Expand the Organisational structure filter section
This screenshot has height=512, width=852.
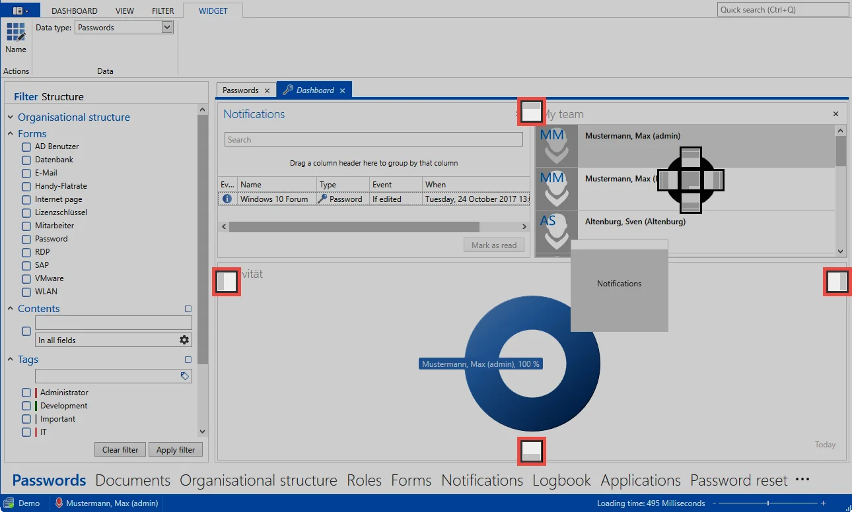[11, 117]
